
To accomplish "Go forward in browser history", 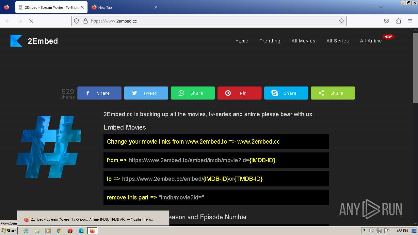I will click(x=20, y=21).
